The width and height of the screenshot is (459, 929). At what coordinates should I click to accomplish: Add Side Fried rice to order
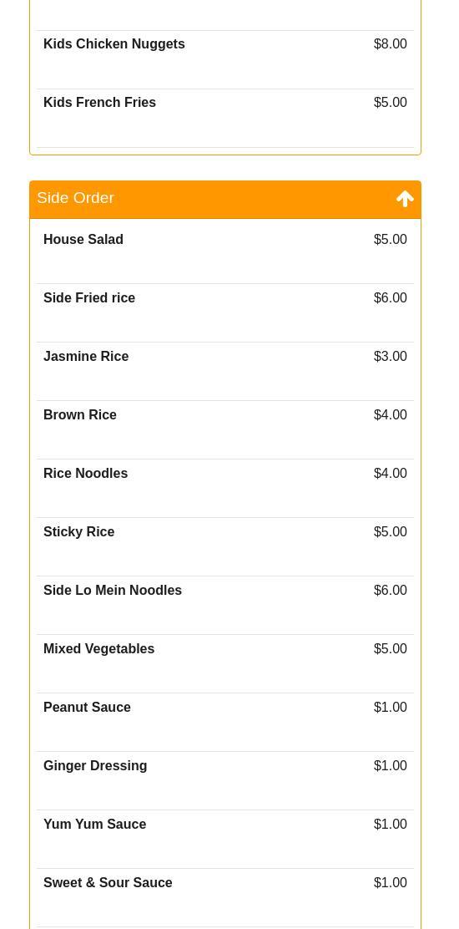225,312
